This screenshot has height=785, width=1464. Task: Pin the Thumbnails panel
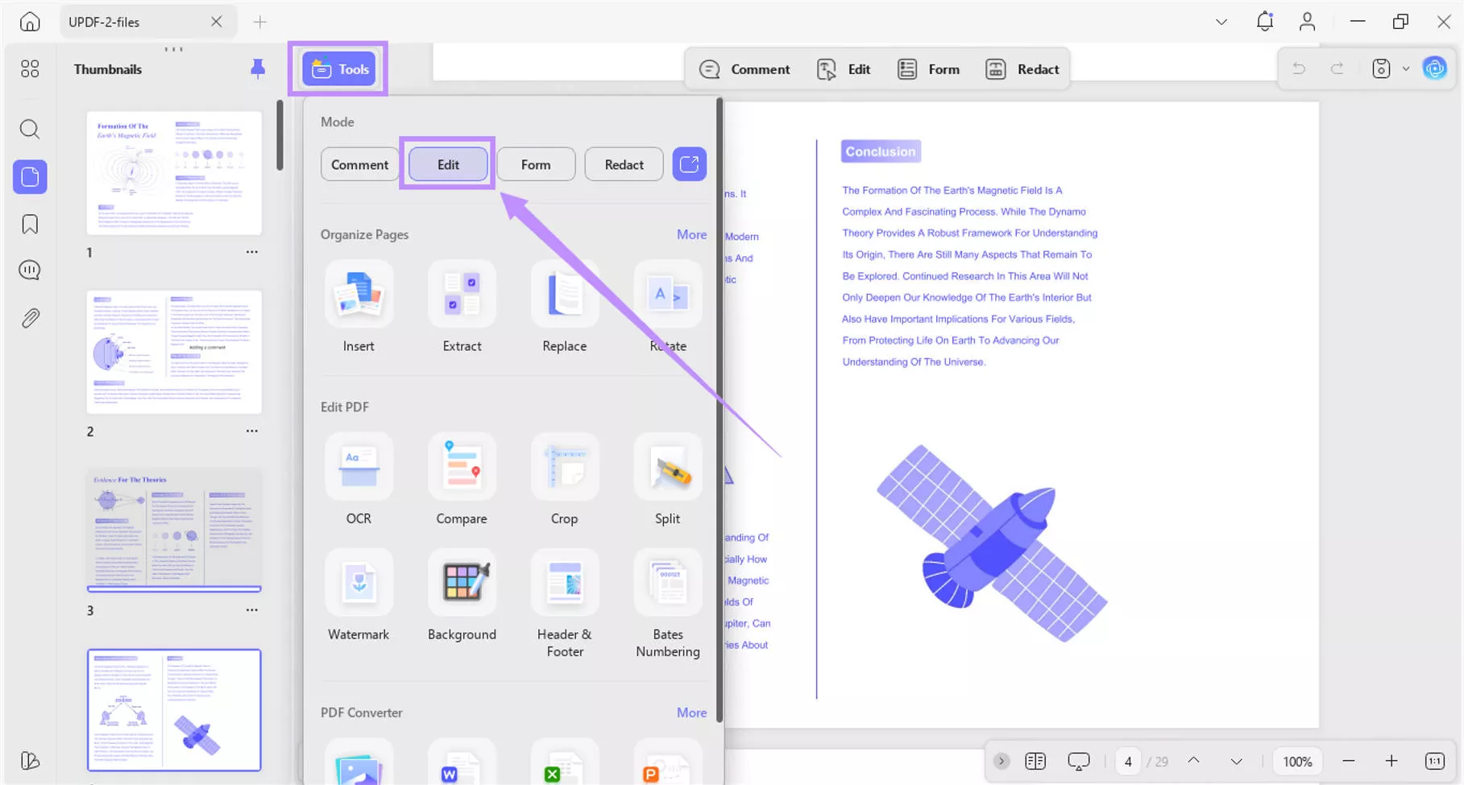[x=257, y=68]
